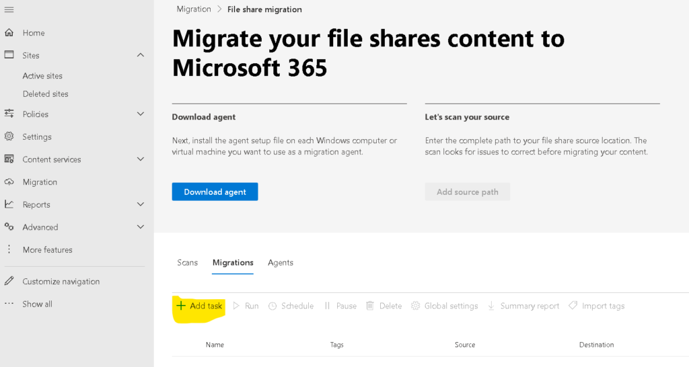Click the Summary report download arrow icon
This screenshot has height=367, width=689.
[x=491, y=306]
